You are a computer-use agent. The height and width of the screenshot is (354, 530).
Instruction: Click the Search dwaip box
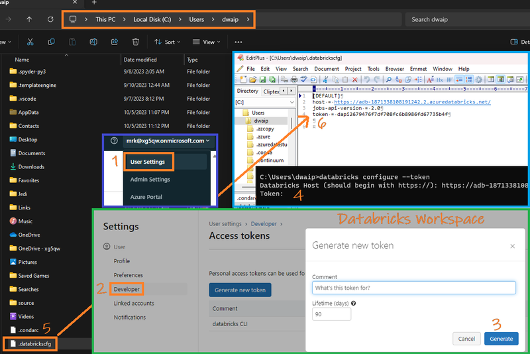[466, 19]
